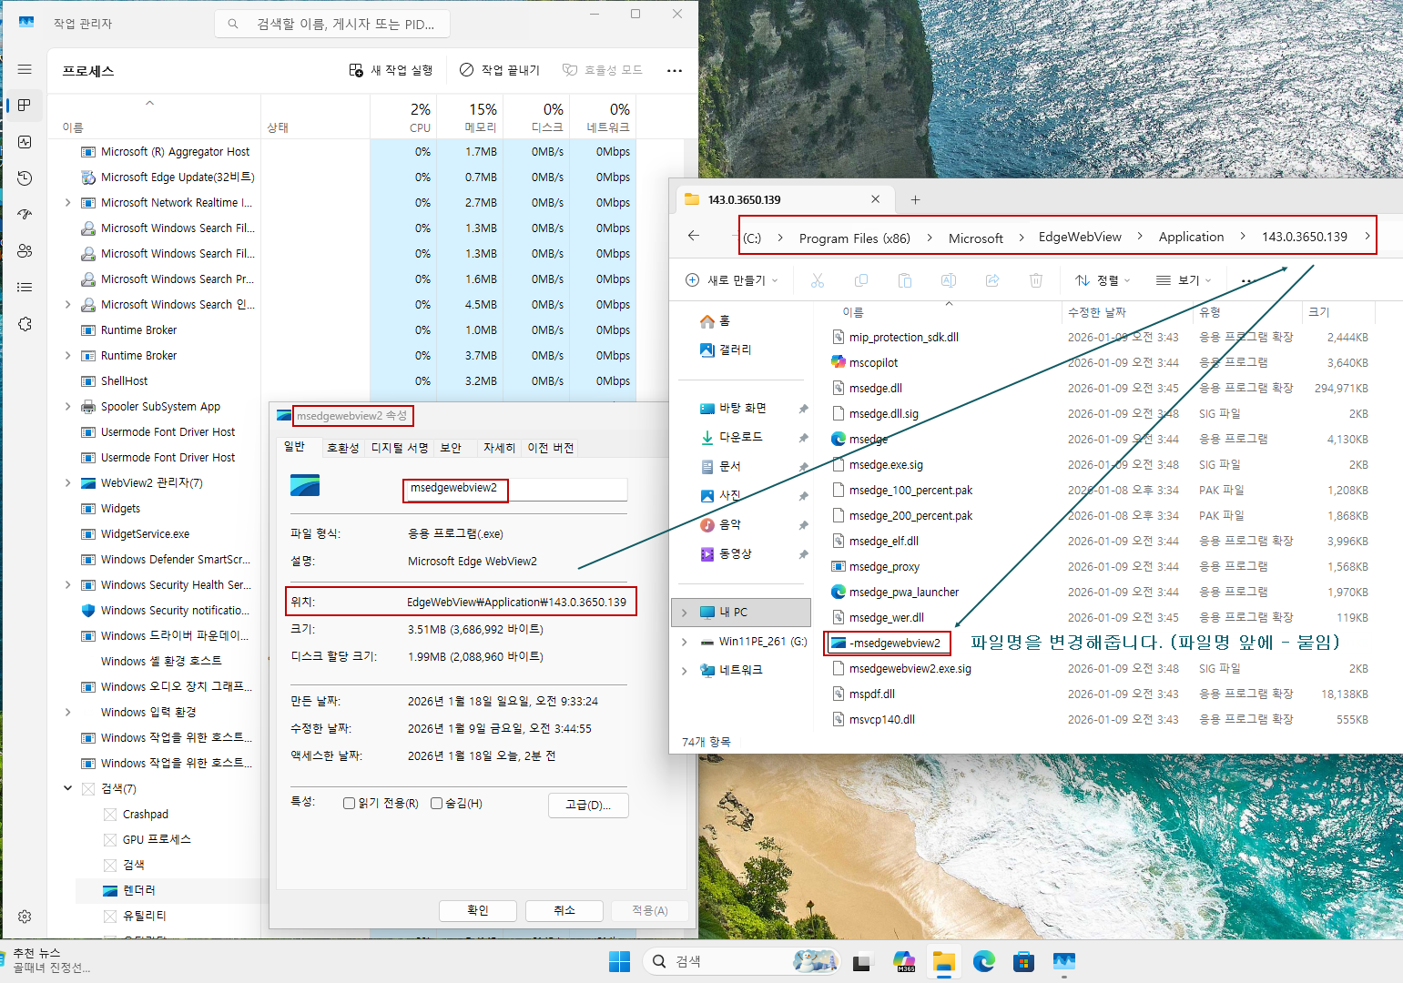The height and width of the screenshot is (983, 1403).
Task: Open 다운로드 in Explorer quick access
Action: [740, 437]
